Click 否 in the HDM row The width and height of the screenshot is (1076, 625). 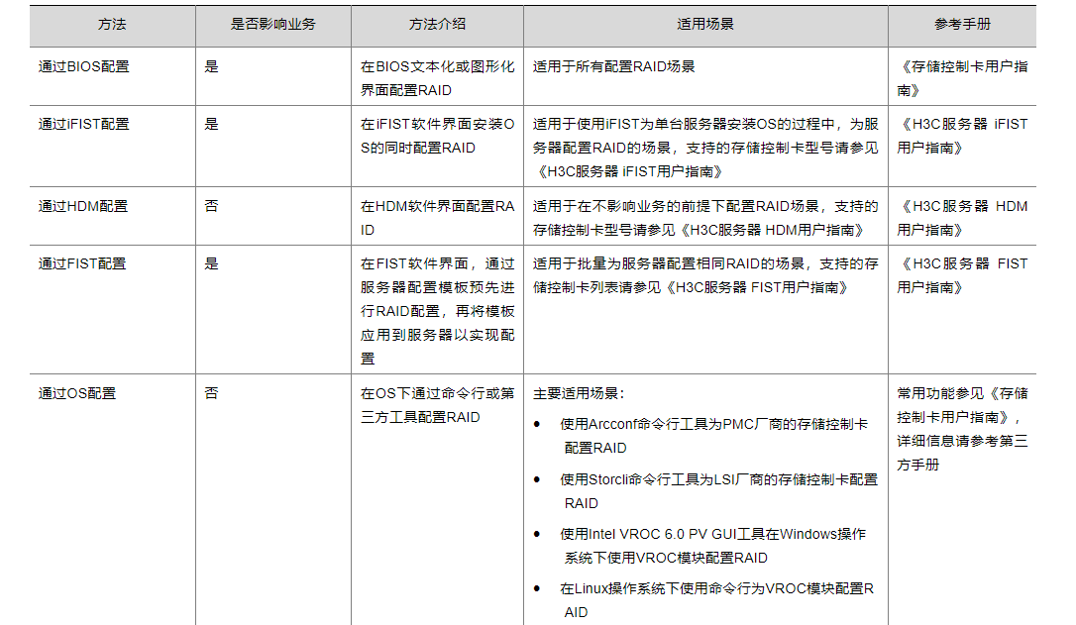[211, 206]
